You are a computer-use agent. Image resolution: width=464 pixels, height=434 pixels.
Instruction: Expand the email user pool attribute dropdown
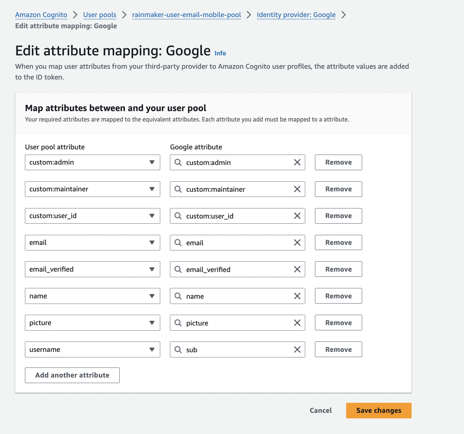[x=93, y=243]
